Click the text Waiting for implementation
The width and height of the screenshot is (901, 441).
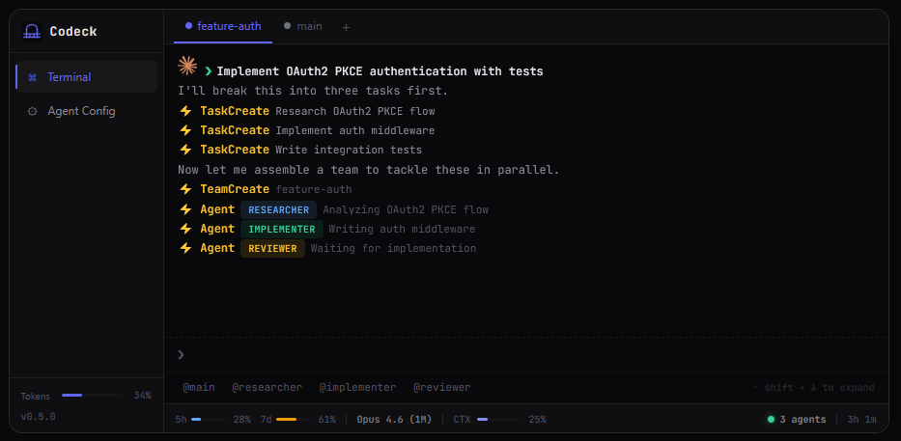394,249
